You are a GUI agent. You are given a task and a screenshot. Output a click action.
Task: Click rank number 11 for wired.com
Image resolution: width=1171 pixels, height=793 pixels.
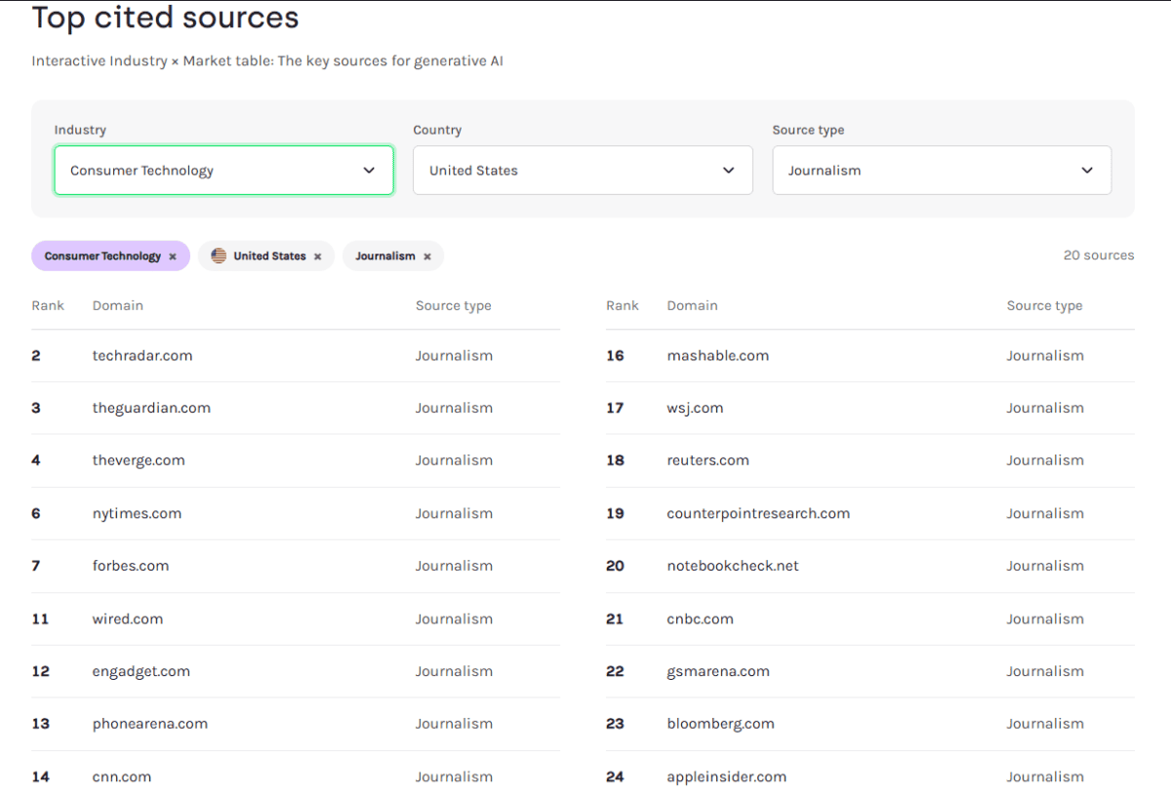(40, 618)
